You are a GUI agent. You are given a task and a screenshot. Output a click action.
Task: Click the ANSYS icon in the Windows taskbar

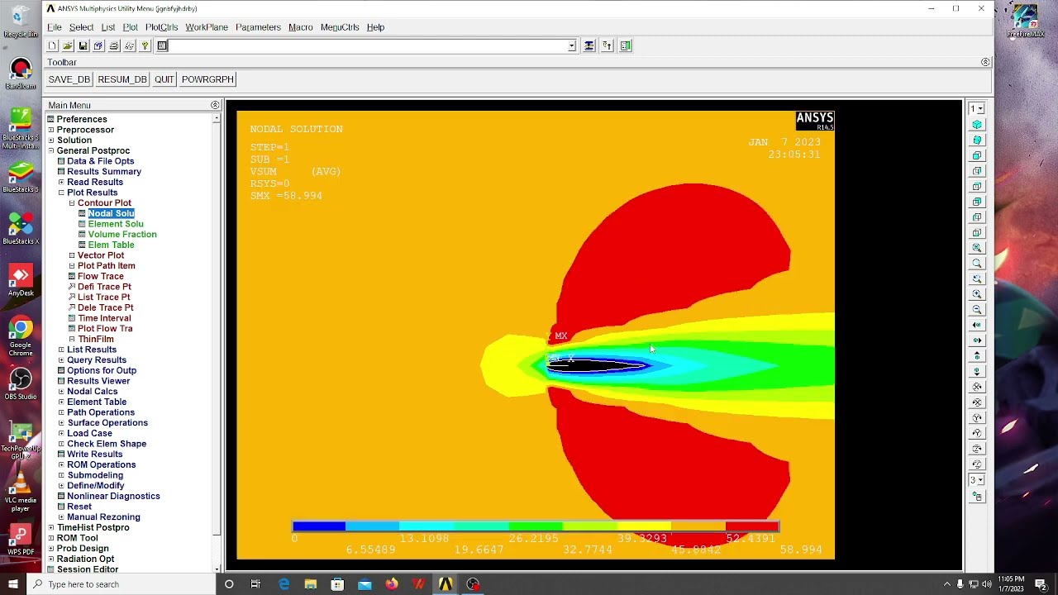coord(446,584)
